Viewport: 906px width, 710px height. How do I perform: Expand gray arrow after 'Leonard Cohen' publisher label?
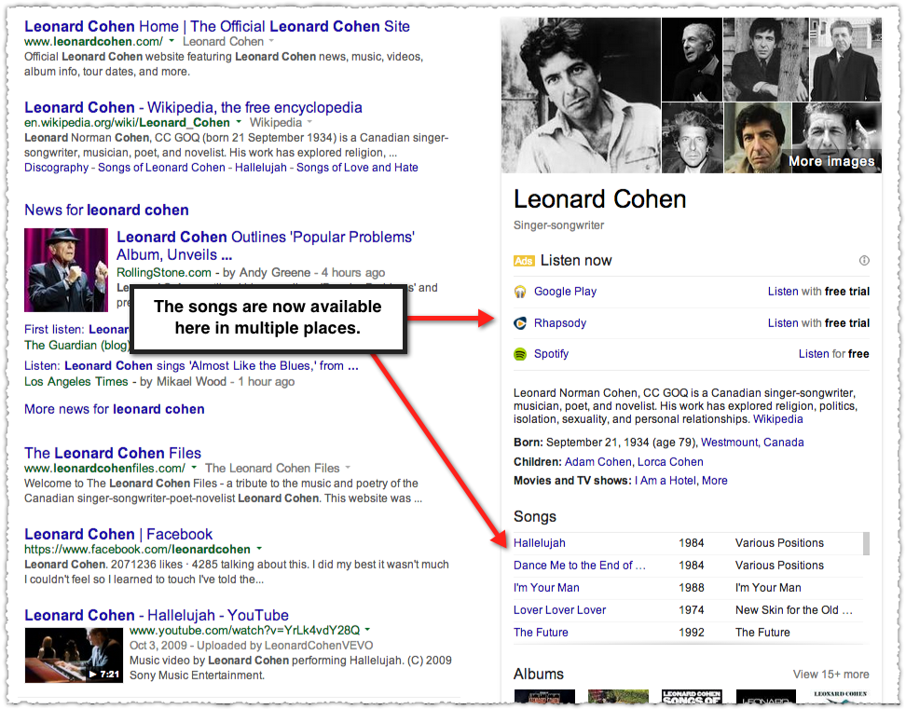(x=271, y=41)
